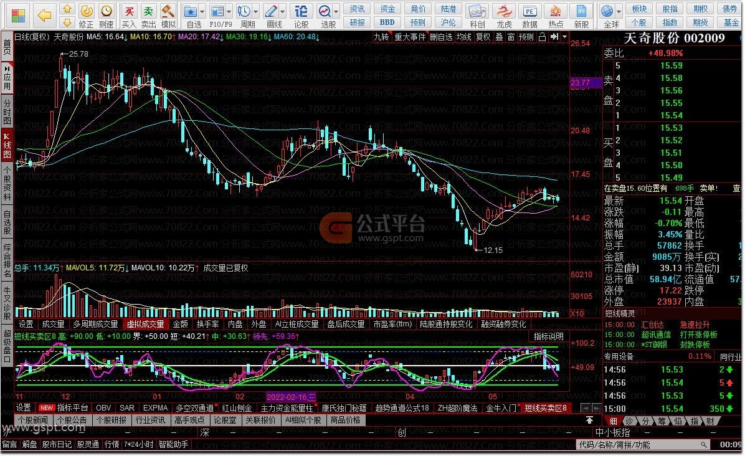Toggle 叠 overlay in chart header

[499, 37]
